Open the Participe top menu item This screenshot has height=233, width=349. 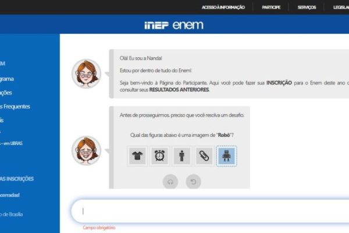(x=271, y=8)
